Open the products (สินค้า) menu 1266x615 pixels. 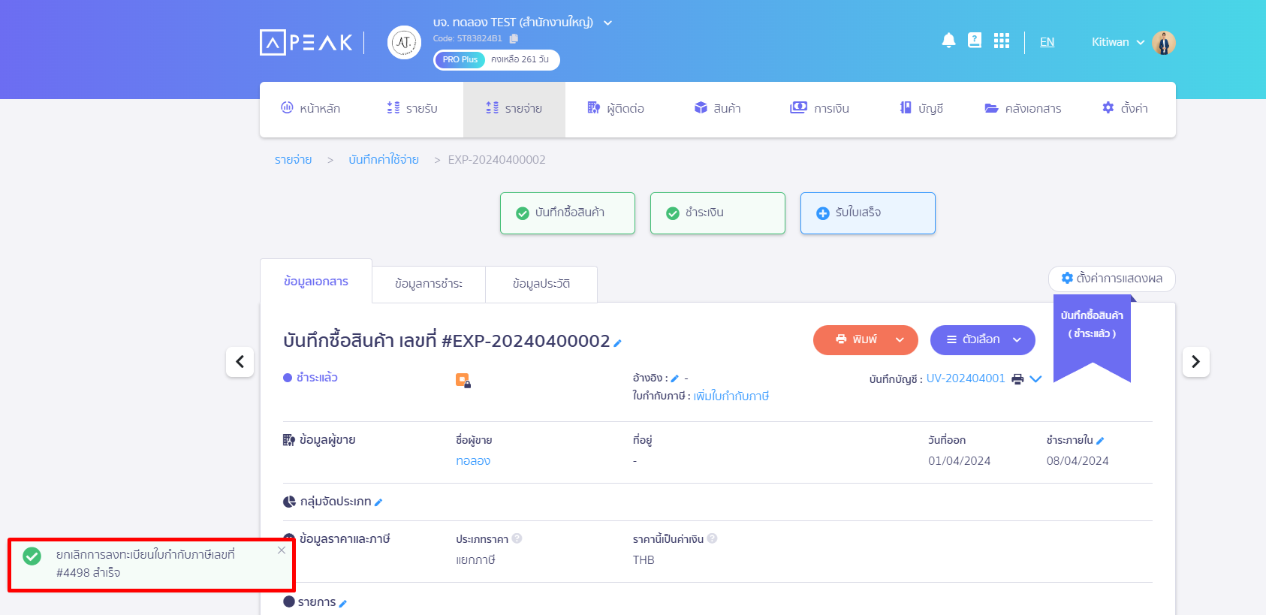(x=718, y=109)
